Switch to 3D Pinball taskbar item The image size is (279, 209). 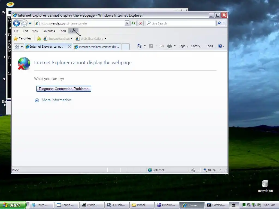coord(117,205)
